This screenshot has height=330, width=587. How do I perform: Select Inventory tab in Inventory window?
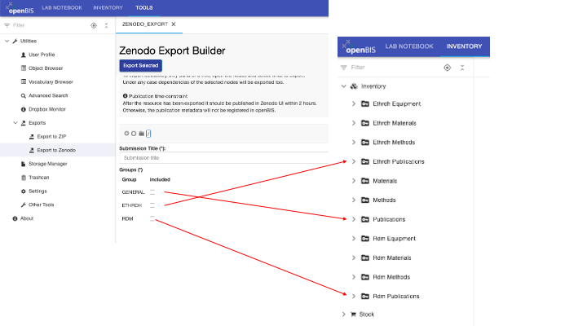[464, 46]
